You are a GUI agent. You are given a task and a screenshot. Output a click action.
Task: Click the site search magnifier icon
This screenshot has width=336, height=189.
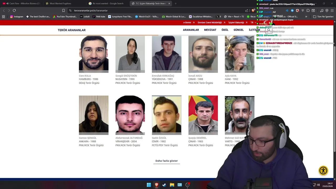point(269,30)
